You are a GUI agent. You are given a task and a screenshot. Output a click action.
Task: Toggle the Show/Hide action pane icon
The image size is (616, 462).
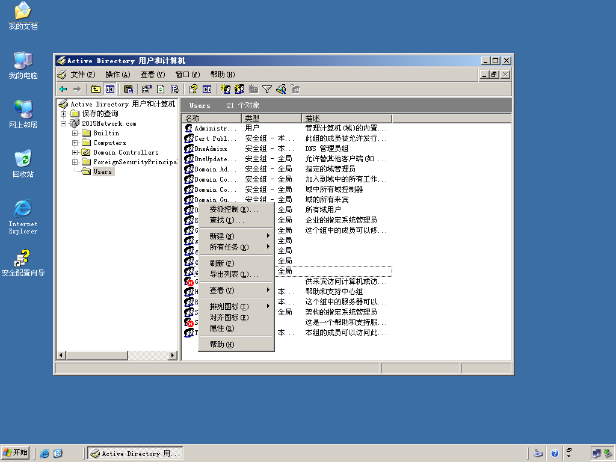click(207, 89)
